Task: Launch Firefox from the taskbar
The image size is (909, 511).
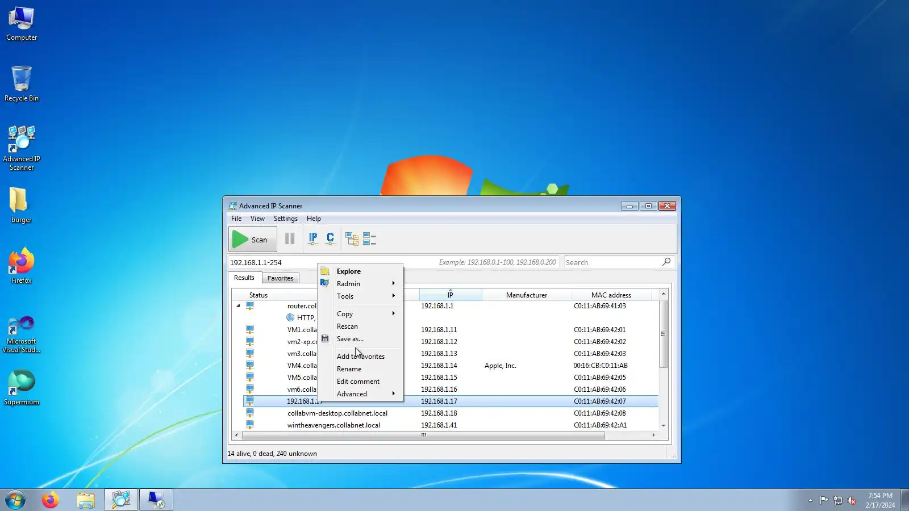Action: (x=50, y=500)
